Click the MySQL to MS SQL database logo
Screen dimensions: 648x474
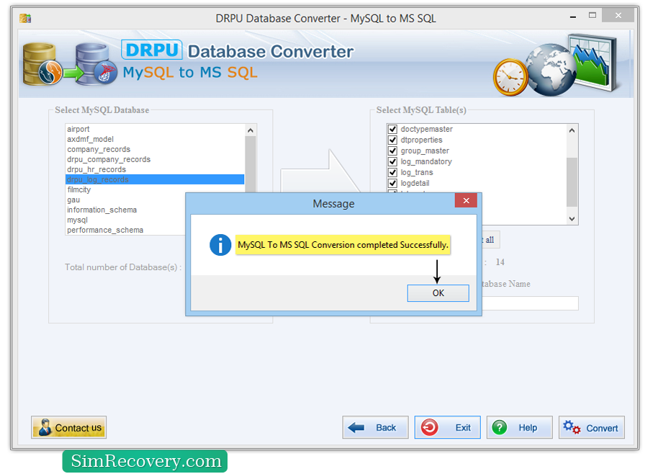71,63
